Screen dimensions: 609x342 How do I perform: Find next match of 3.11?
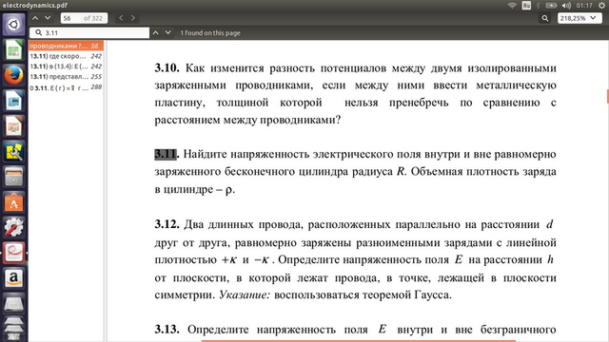[167, 33]
